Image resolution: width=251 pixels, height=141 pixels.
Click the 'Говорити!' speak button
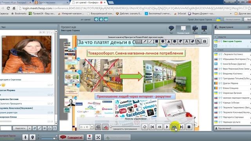click(71, 137)
